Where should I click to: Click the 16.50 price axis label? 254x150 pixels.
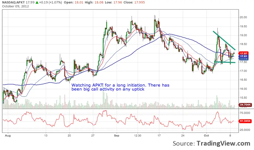pos(243,80)
